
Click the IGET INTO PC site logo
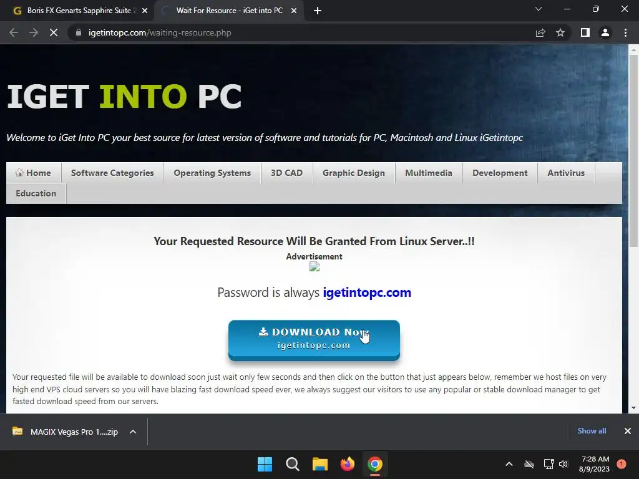coord(124,97)
